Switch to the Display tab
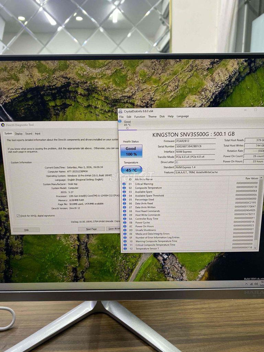This screenshot has height=352, width=264. coord(19,134)
